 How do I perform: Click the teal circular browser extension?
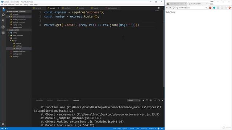[214, 8]
